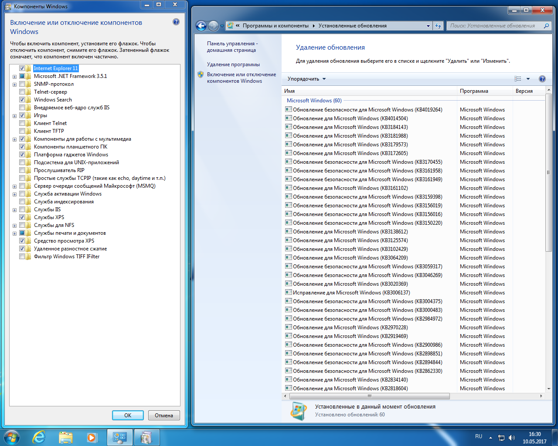Image resolution: width=558 pixels, height=446 pixels.
Task: Uncheck Internet Explorer 11 checkbox
Action: (22, 68)
